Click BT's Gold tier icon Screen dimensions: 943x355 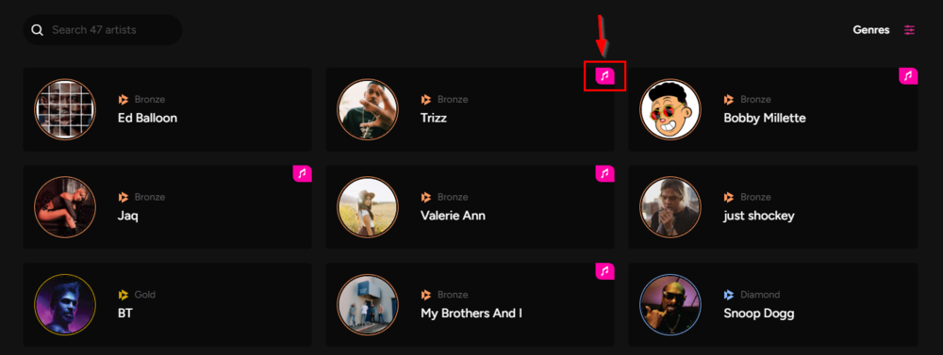tap(124, 295)
